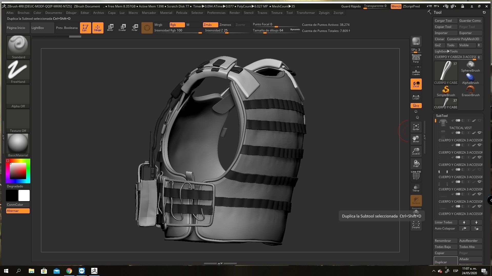The height and width of the screenshot is (276, 492).
Task: Click the Rotar icon in right shelf
Action: pos(416,164)
